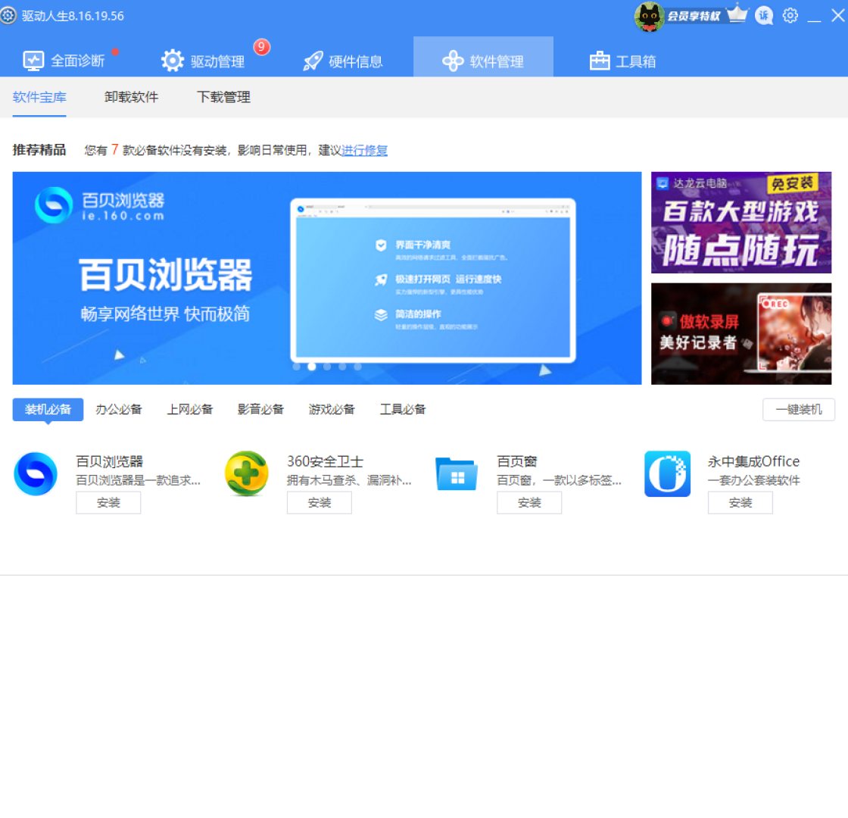Screen dimensions: 848x818
Task: Click the 驱动管理 gear icon
Action: point(173,61)
